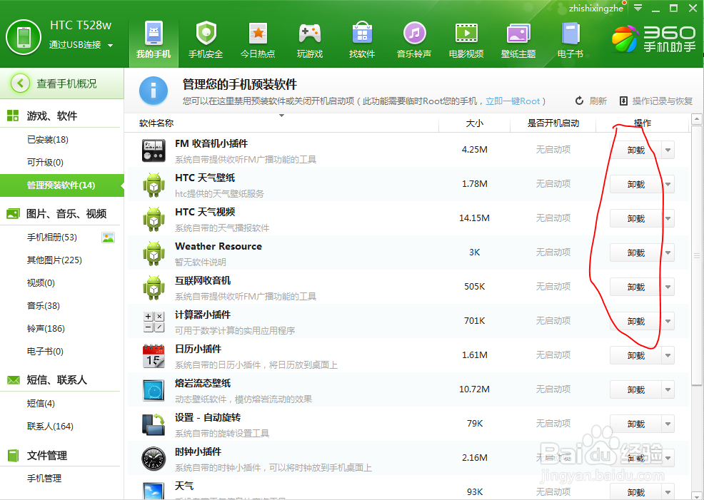Screen dimensions: 704x500
Task: Click the Weather Resource android icon
Action: click(154, 253)
